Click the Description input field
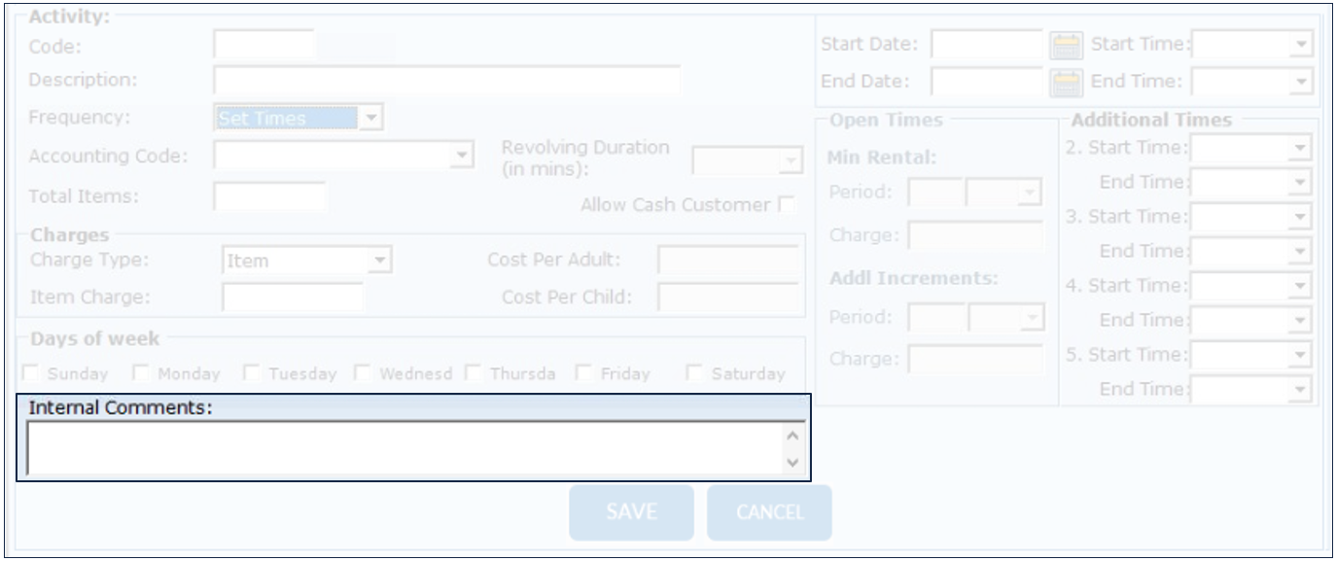 tap(446, 80)
